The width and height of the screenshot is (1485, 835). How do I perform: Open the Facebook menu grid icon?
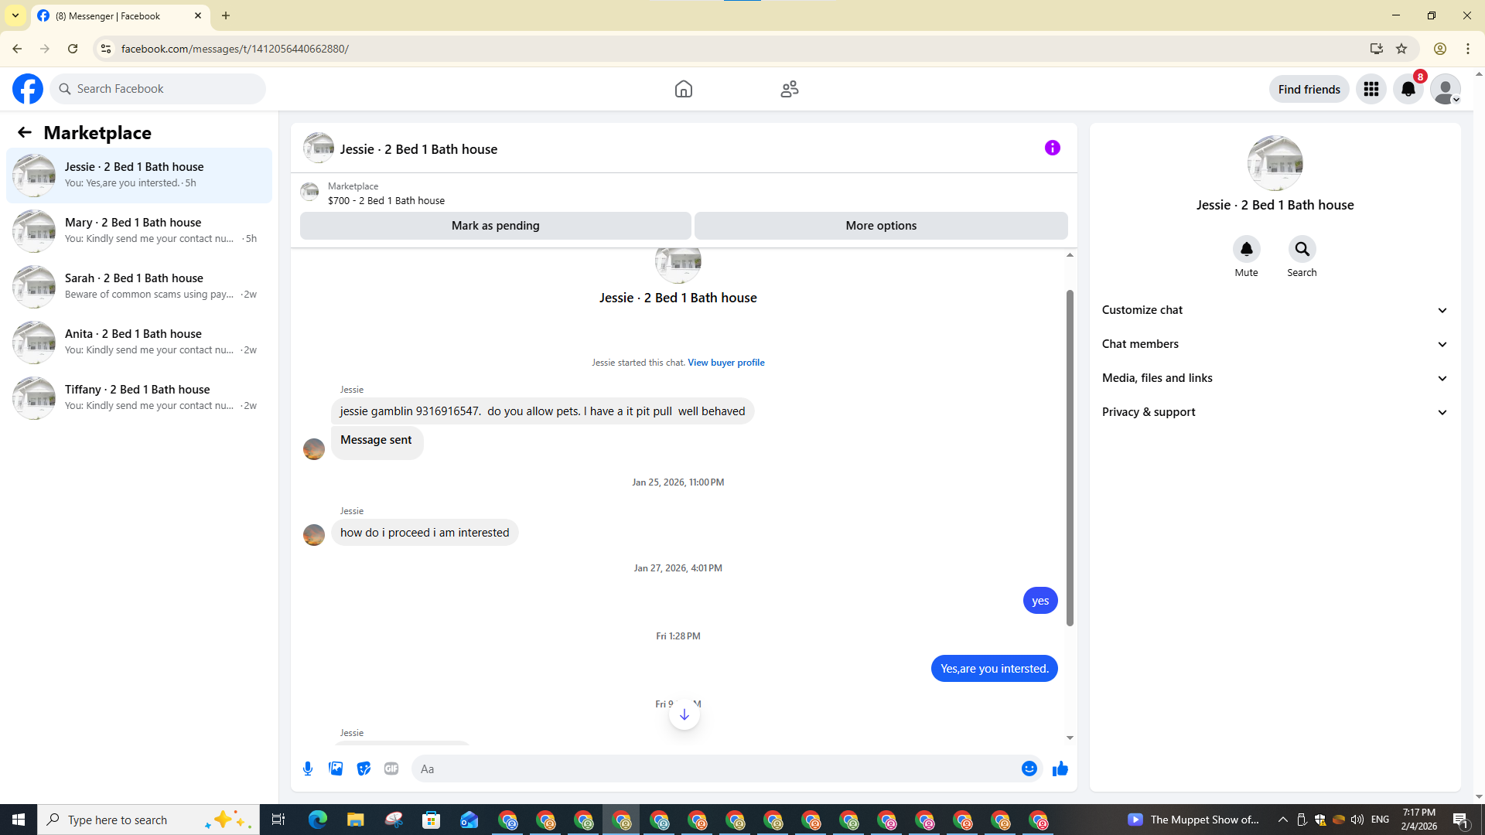tap(1371, 89)
